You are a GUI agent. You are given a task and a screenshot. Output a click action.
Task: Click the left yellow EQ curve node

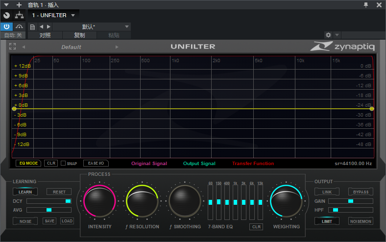click(14, 109)
